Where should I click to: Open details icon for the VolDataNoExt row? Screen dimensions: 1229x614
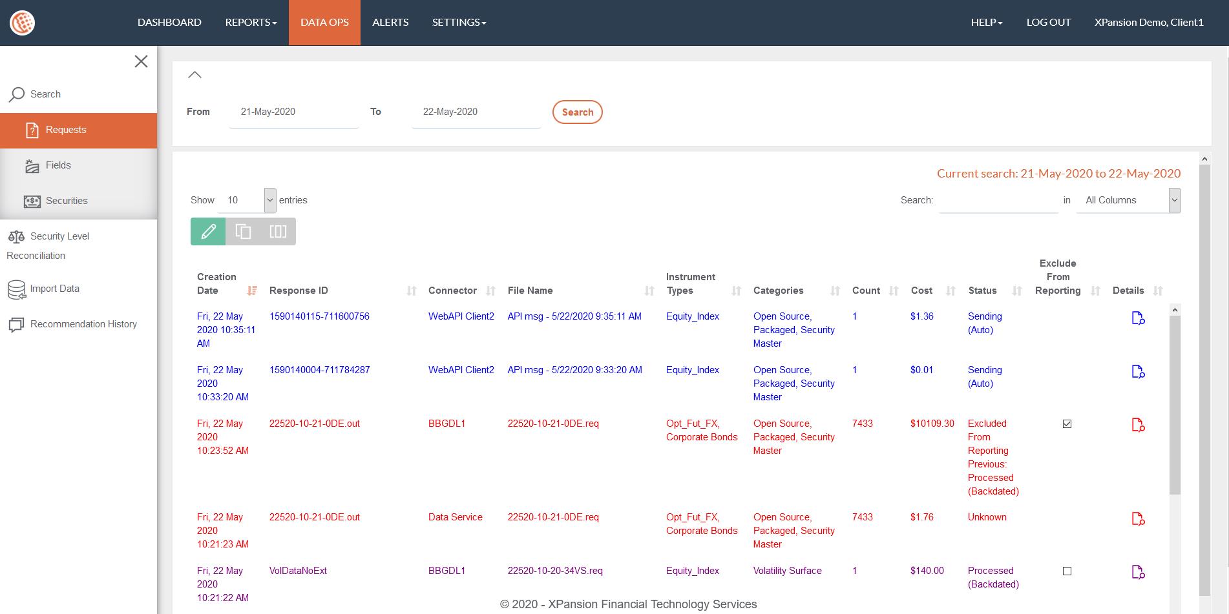tap(1138, 573)
